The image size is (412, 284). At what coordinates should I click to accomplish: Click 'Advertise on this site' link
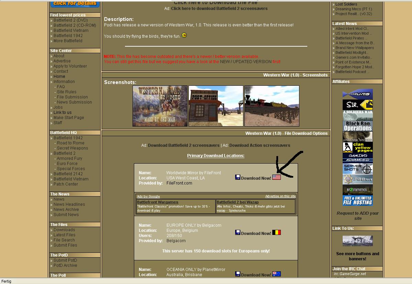click(281, 196)
